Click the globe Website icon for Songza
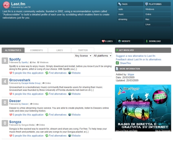The height and width of the screenshot is (141, 173). click(70, 136)
